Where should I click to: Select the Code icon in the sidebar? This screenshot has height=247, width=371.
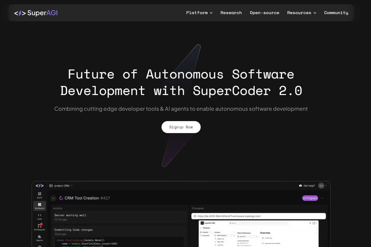(39, 216)
